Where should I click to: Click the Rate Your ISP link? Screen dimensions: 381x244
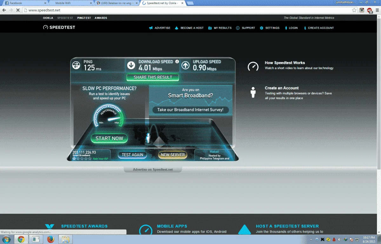[x=100, y=159]
